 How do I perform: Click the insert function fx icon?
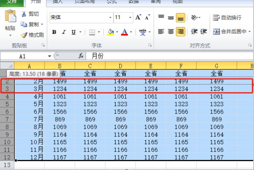point(81,56)
